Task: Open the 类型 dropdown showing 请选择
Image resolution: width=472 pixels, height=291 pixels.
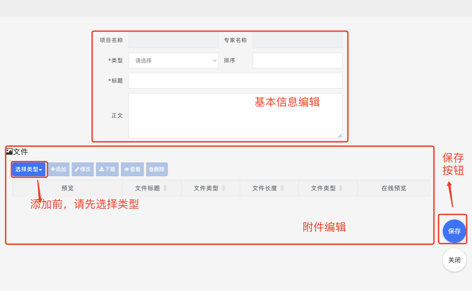Action: [173, 60]
